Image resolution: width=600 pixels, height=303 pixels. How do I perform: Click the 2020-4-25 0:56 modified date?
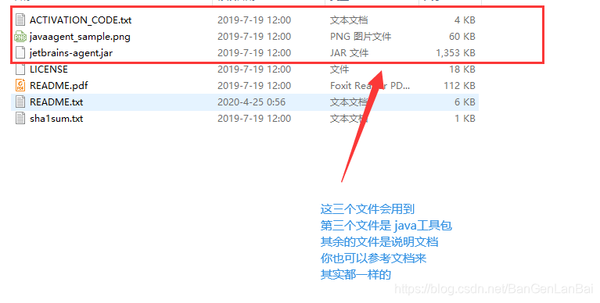[251, 102]
